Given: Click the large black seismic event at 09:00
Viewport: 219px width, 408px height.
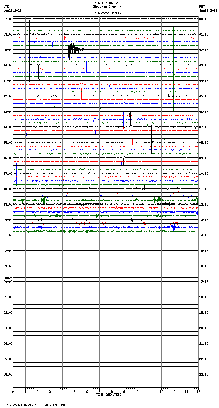Looking at the screenshot, I should click(73, 49).
